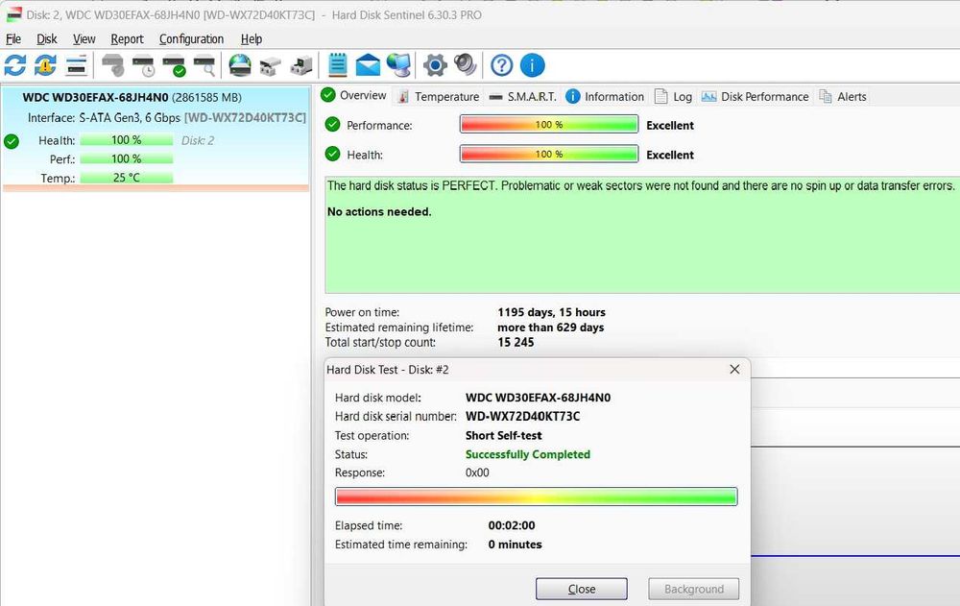Click the self-test progress bar in dialog
Image resolution: width=960 pixels, height=606 pixels.
pos(537,497)
